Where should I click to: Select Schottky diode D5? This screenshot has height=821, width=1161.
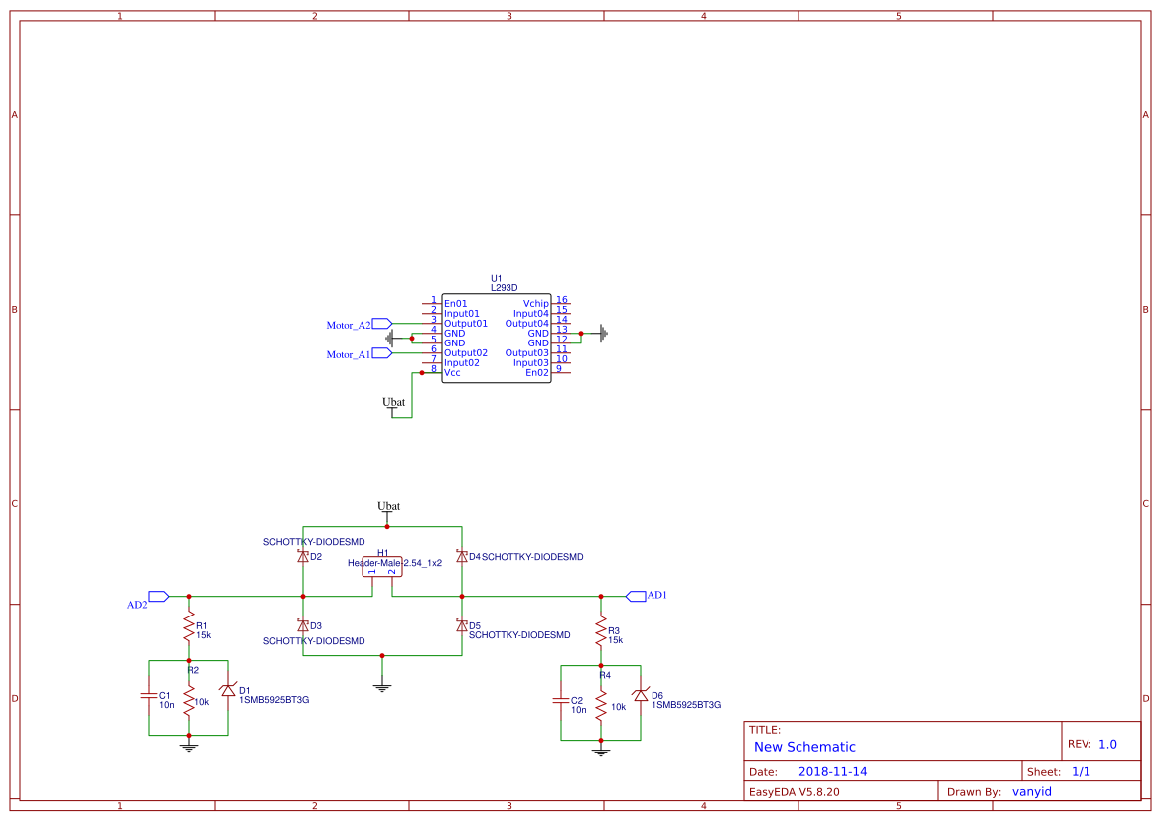pos(462,625)
